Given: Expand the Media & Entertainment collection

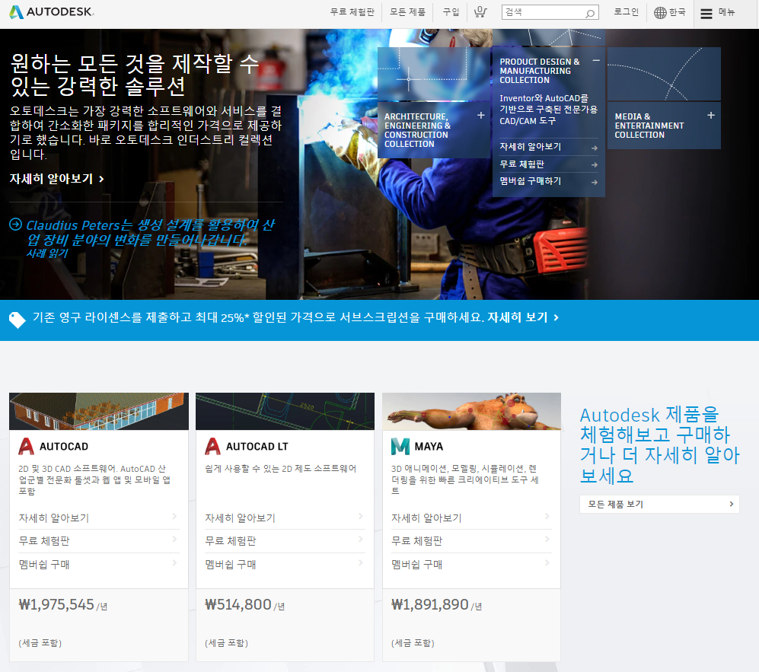Looking at the screenshot, I should click(x=710, y=115).
